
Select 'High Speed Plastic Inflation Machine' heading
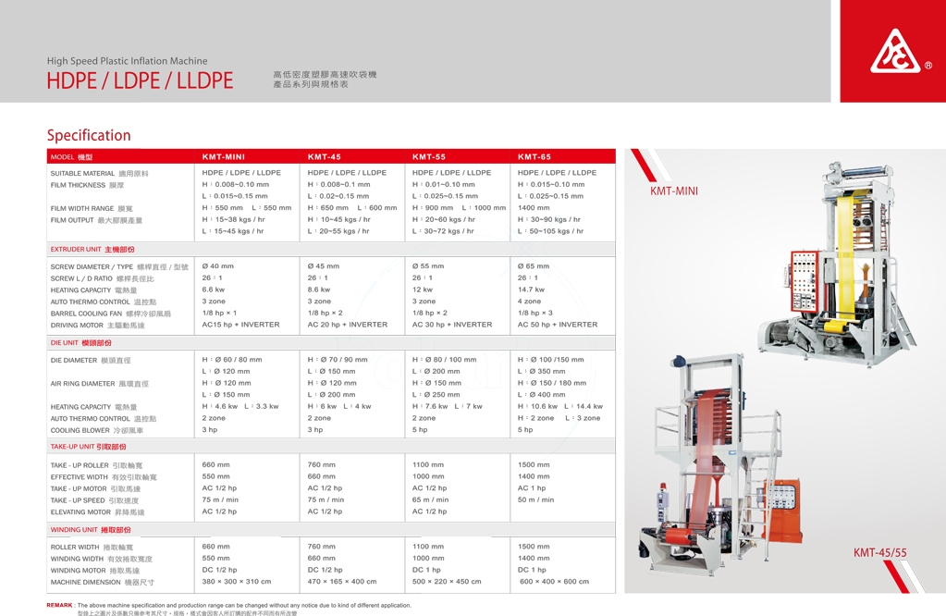tap(128, 61)
